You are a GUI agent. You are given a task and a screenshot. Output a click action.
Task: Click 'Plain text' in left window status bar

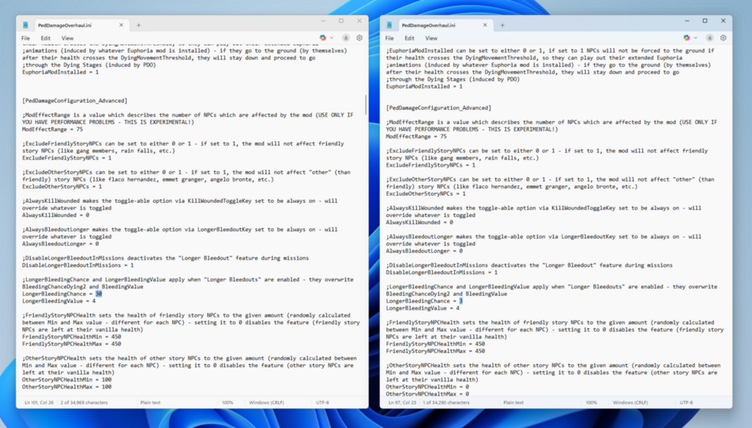150,402
